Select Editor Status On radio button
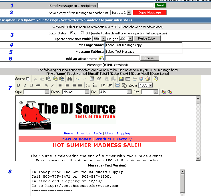 tap(71, 33)
